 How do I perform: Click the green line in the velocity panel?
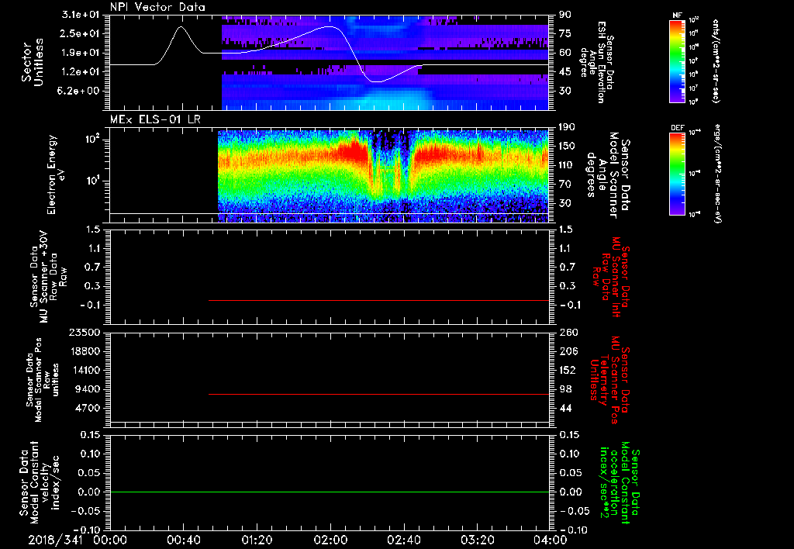330,492
